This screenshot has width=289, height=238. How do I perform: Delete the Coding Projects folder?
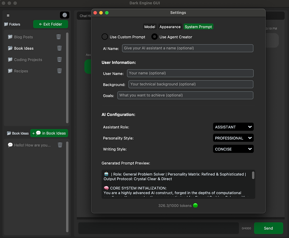pos(59,59)
